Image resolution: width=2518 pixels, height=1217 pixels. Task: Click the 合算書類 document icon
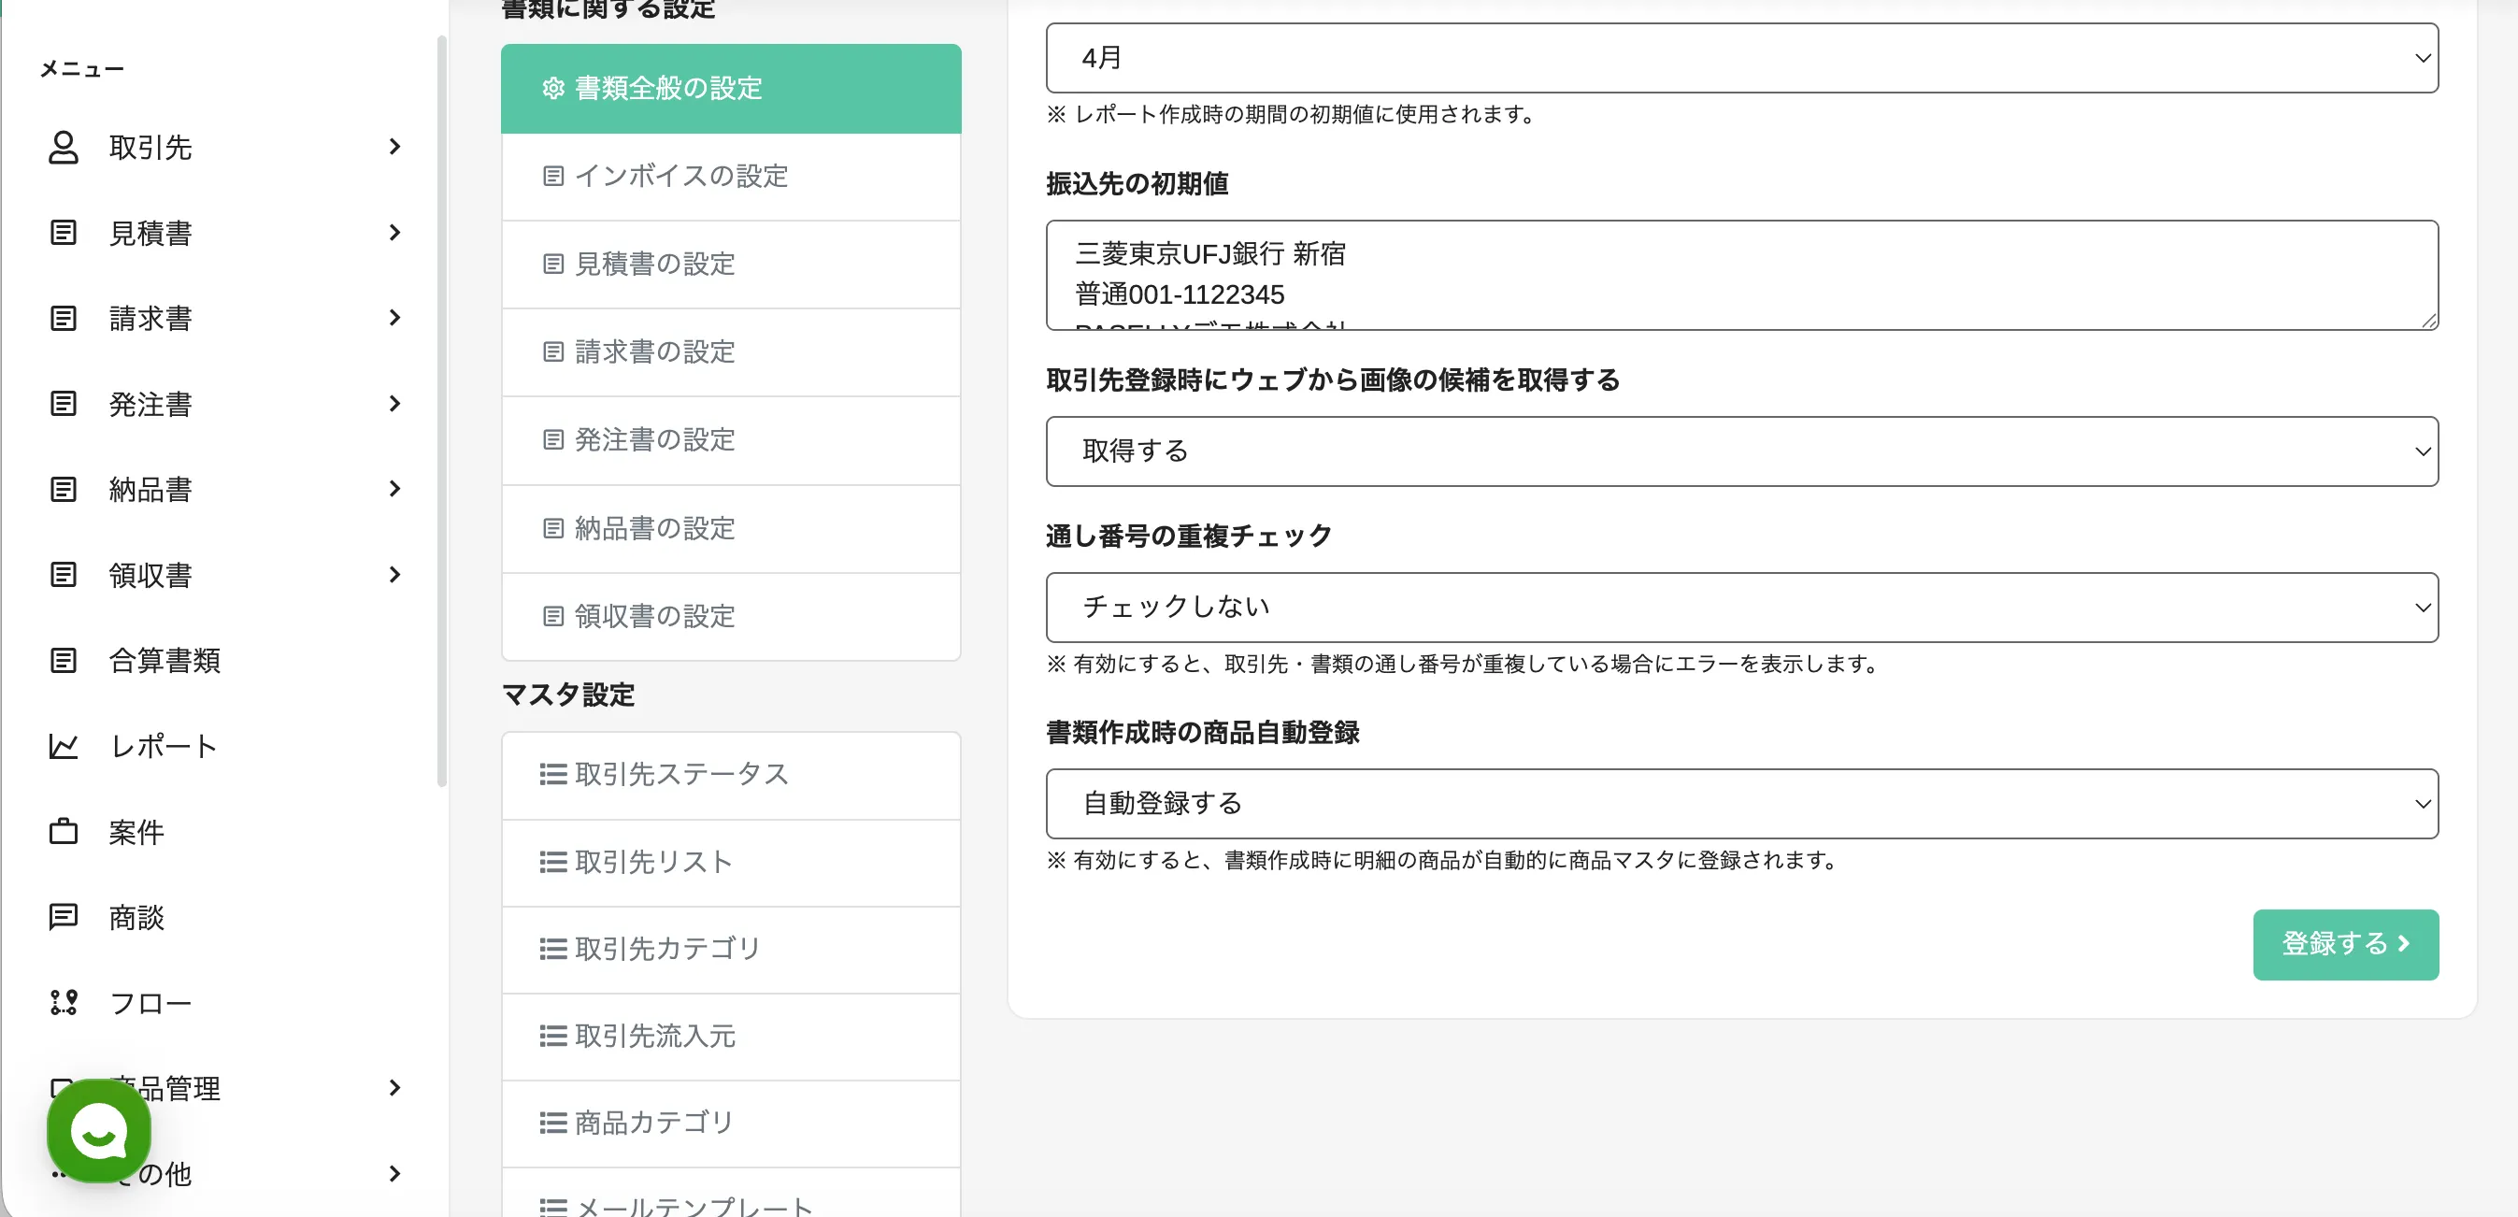(64, 661)
